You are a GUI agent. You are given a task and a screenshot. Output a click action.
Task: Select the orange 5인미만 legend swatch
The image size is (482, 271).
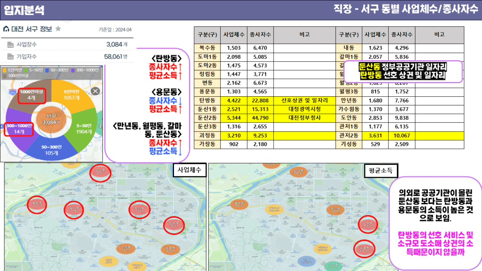[5, 70]
